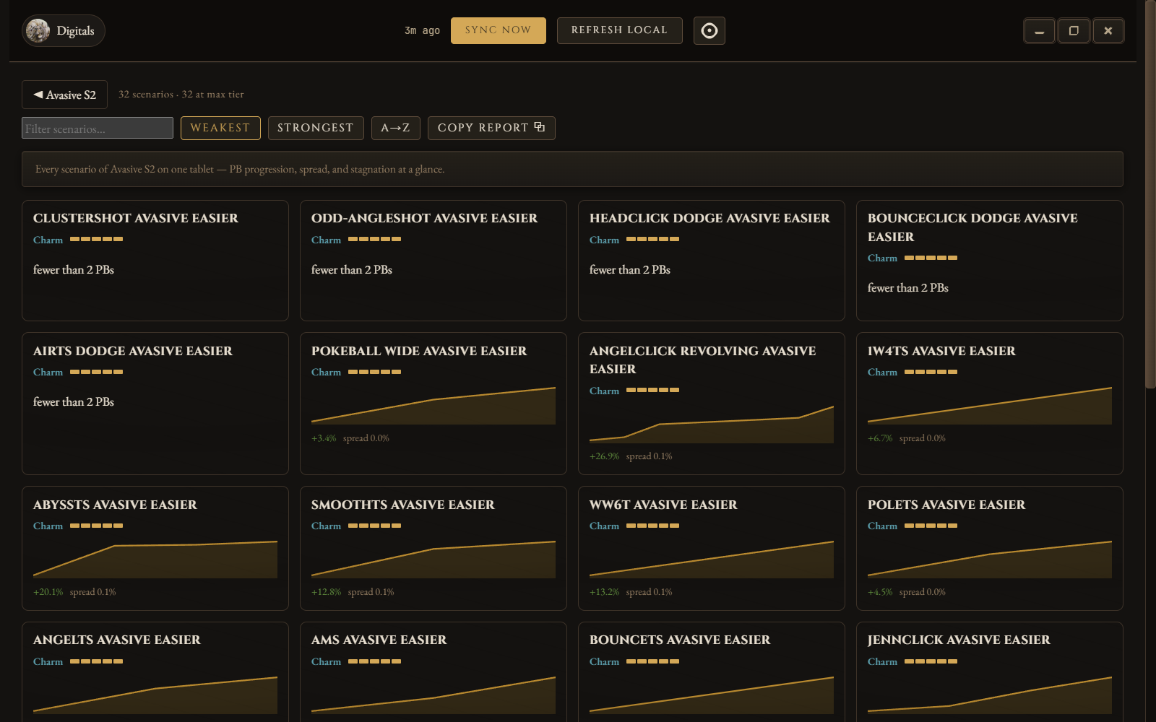This screenshot has width=1156, height=722.
Task: Click the AbyssTS PB progression chart
Action: [155, 560]
